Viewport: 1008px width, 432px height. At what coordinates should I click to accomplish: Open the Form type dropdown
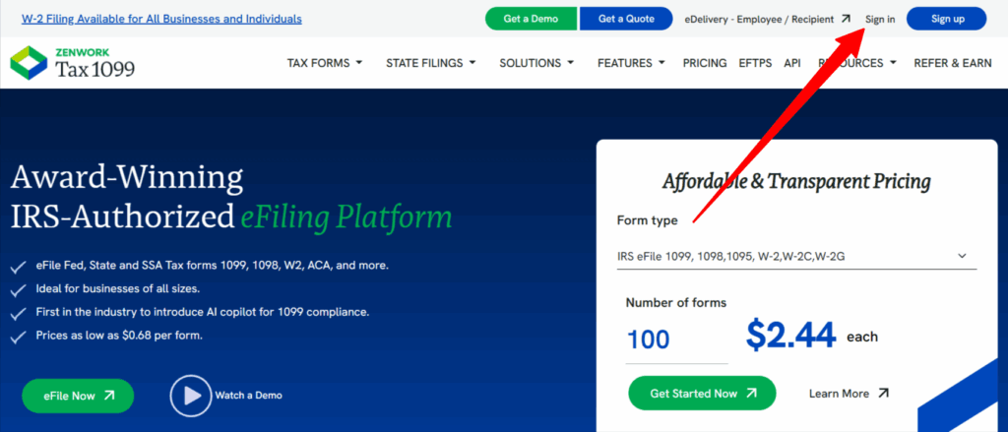tap(796, 256)
